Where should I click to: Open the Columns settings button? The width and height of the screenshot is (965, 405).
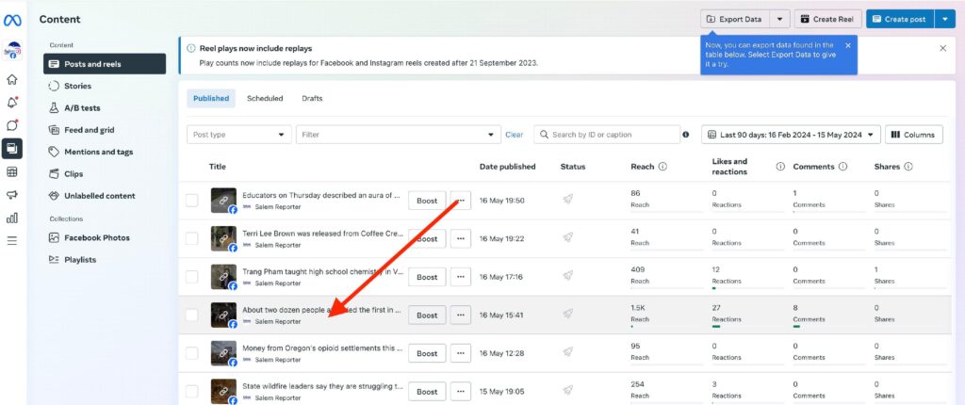pyautogui.click(x=913, y=135)
